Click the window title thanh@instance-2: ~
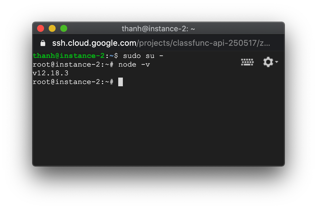The width and height of the screenshot is (317, 209). 158,29
